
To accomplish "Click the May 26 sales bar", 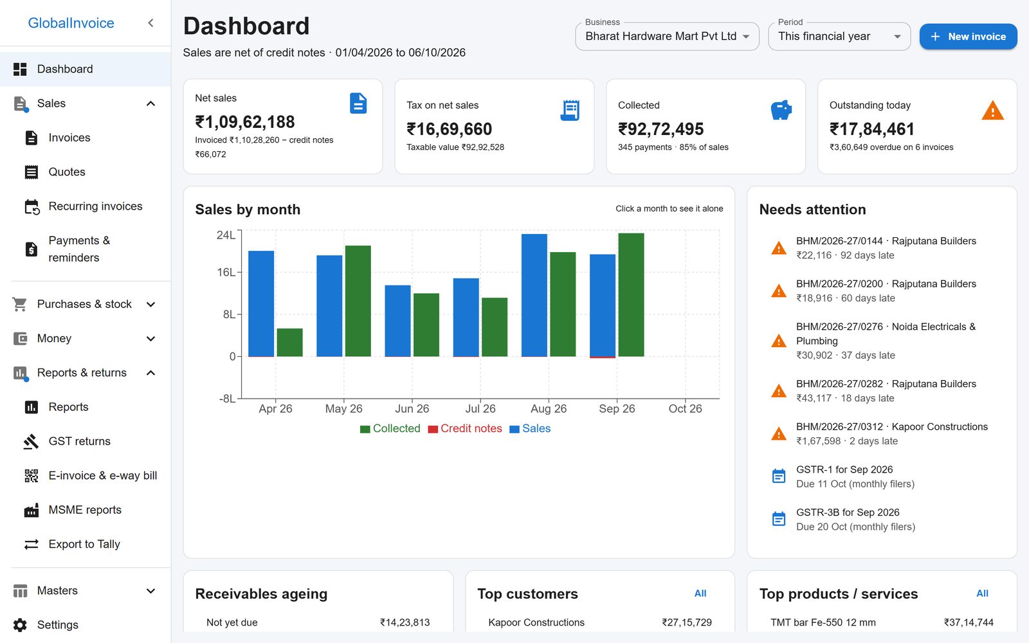I will (329, 306).
